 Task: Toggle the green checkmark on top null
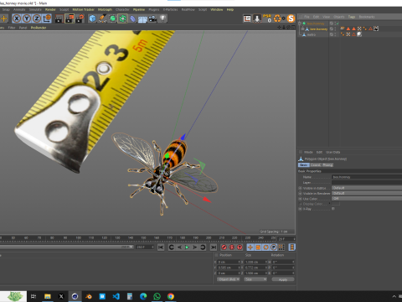pyautogui.click(x=338, y=23)
